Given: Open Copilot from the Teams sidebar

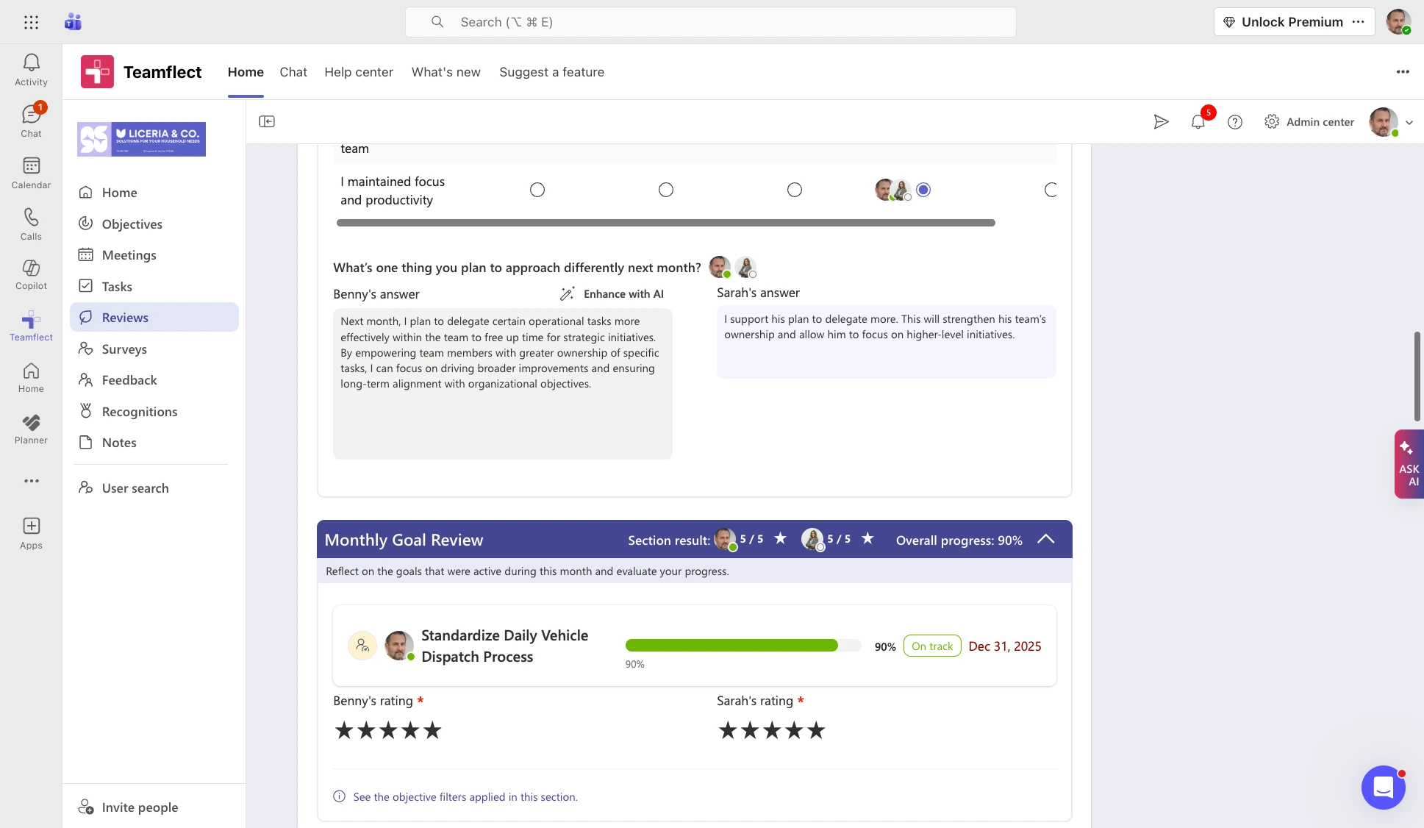Looking at the screenshot, I should (x=31, y=274).
